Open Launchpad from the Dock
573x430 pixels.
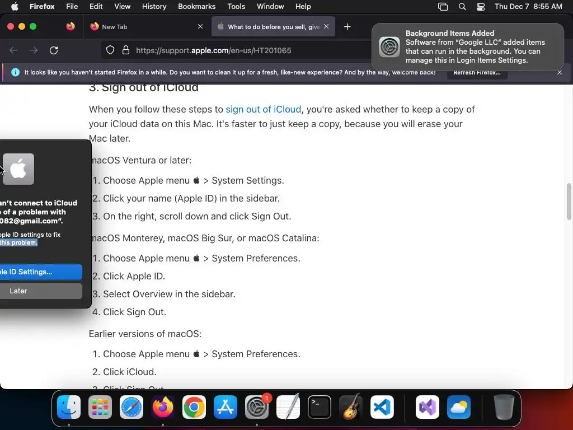(100, 407)
